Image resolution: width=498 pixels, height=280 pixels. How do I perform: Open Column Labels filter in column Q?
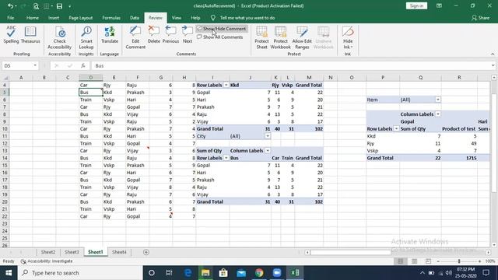point(438,114)
